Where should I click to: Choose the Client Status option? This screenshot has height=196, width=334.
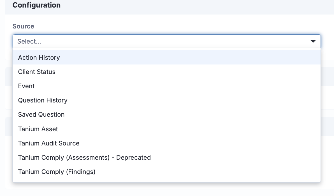[x=37, y=72]
